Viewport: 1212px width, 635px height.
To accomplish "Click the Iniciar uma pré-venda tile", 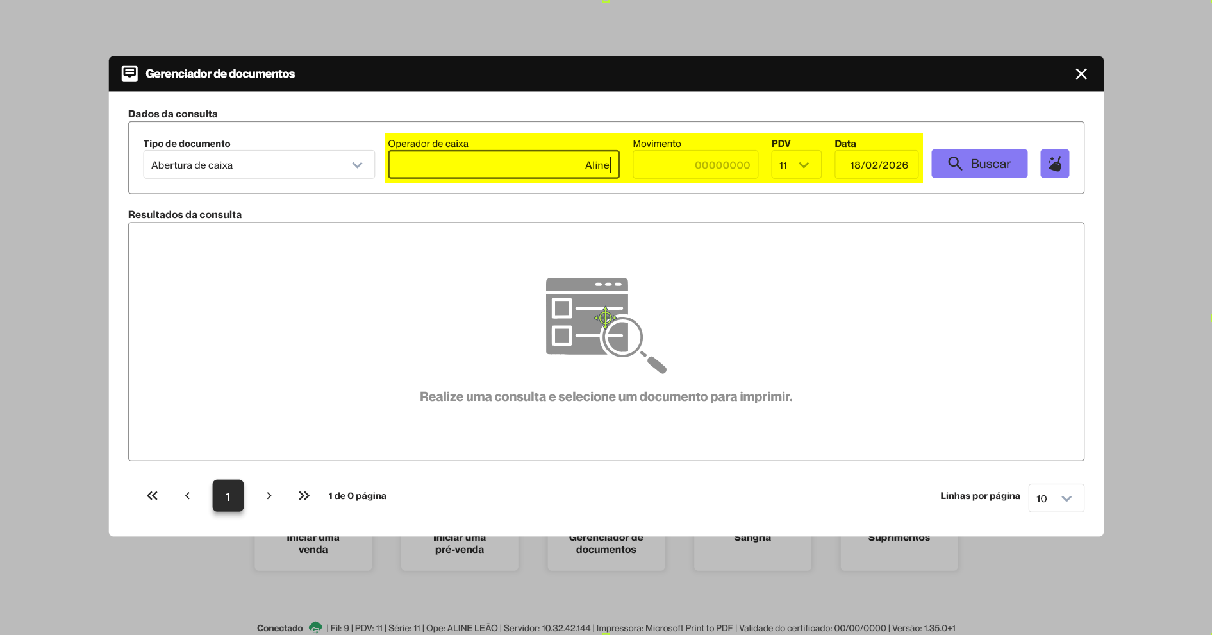I will (460, 552).
